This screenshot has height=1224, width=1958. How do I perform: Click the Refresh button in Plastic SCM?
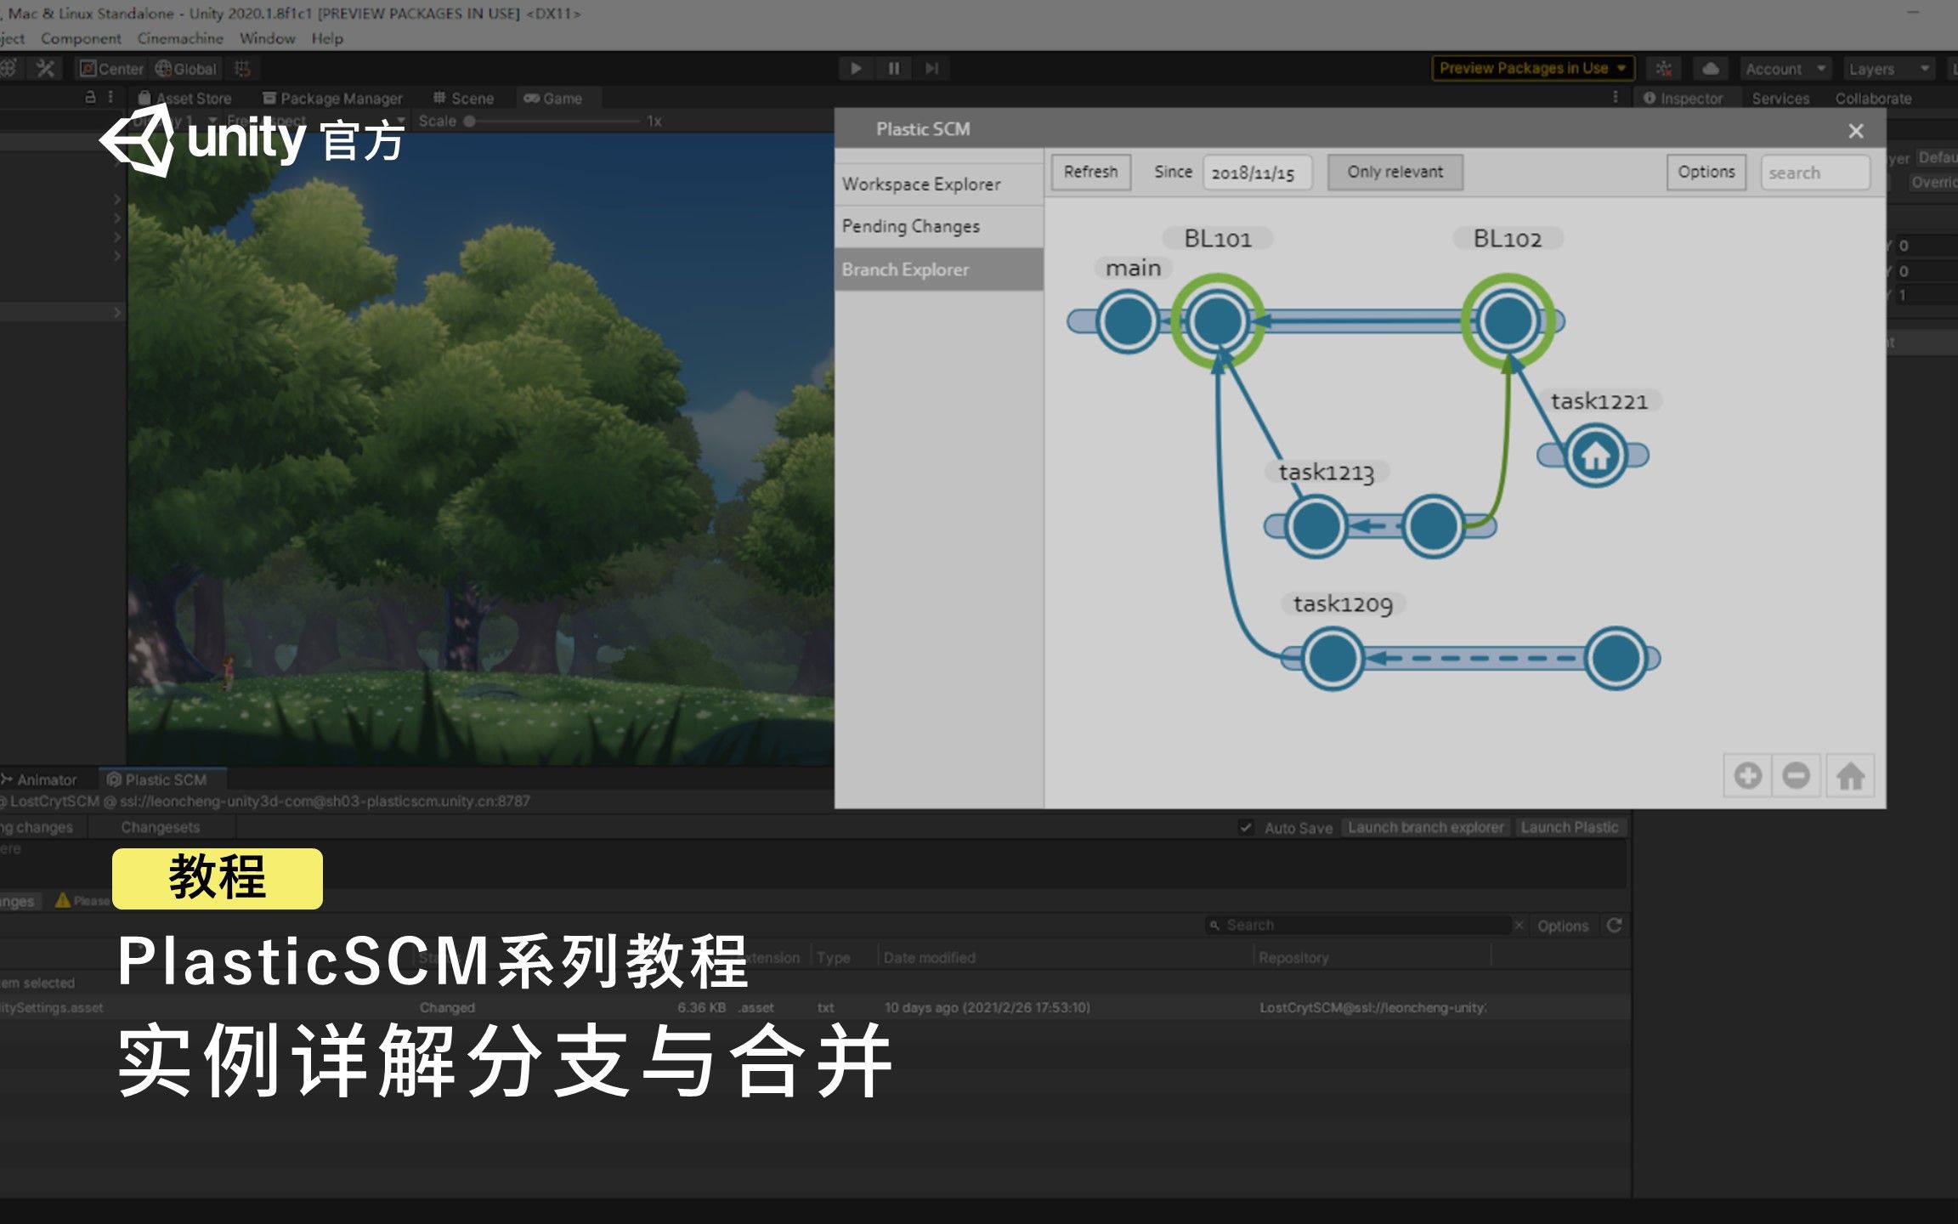(1090, 173)
